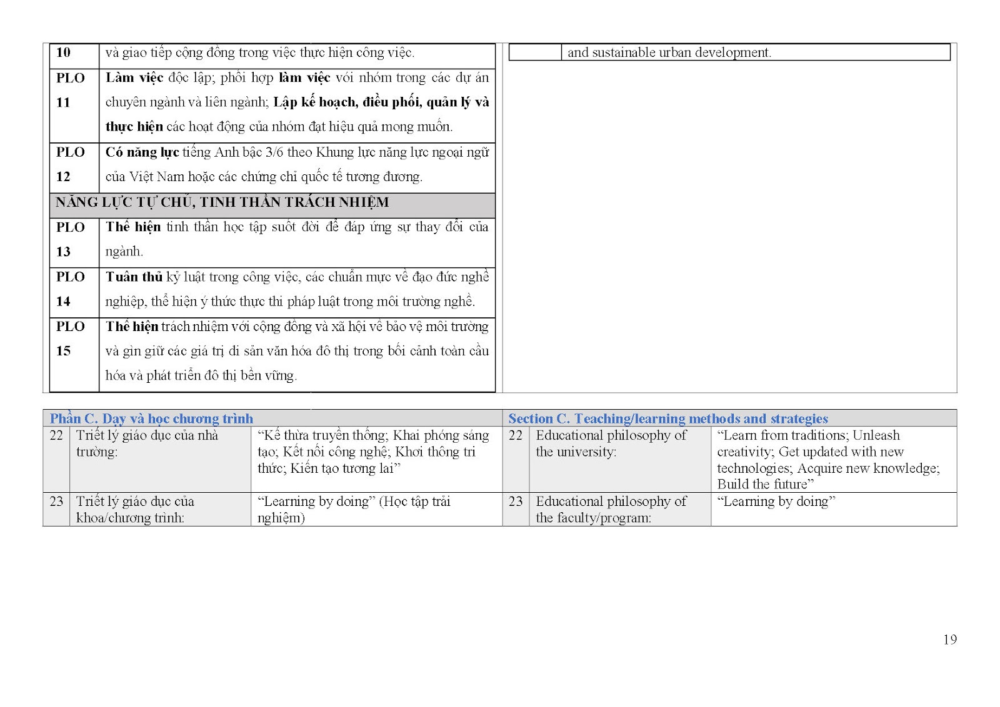Select the 'PLO 13' label cell
Screen dimensions: 1000x707
pyautogui.click(x=71, y=239)
